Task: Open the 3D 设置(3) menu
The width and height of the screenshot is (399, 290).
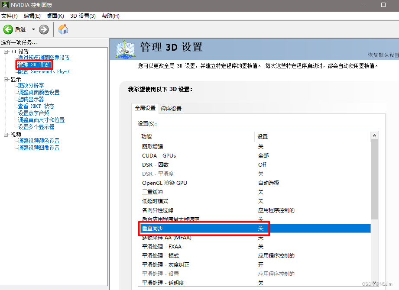Action: coord(83,16)
